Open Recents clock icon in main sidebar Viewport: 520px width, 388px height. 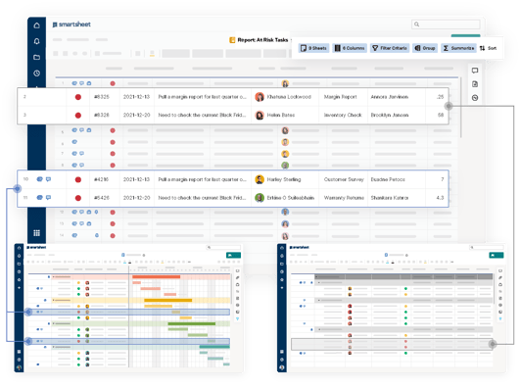tap(37, 73)
